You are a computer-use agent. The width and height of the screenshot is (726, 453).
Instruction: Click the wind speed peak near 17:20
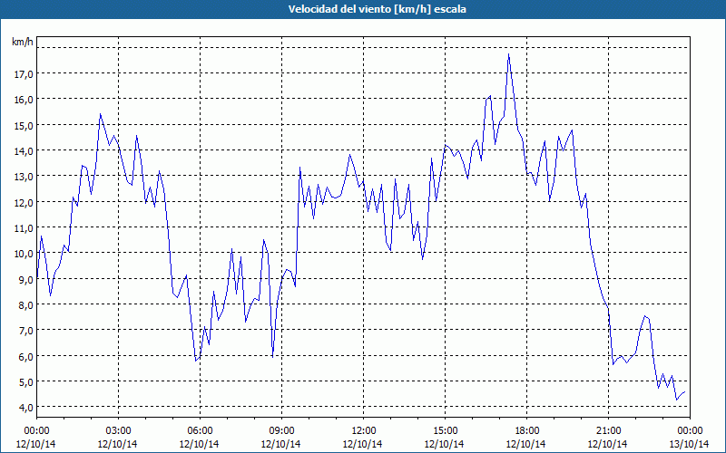tap(508, 54)
